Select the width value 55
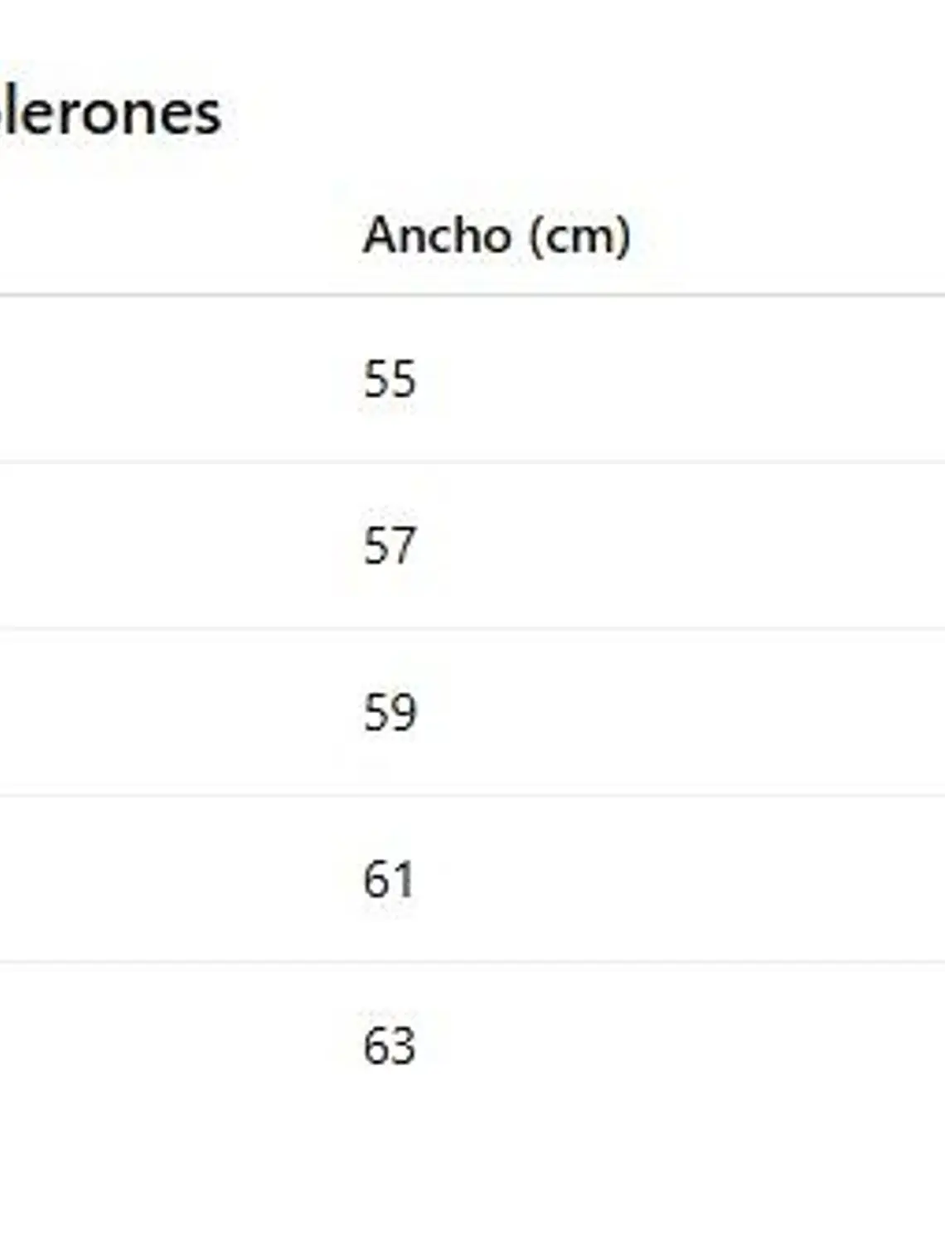The width and height of the screenshot is (945, 1260). (390, 380)
